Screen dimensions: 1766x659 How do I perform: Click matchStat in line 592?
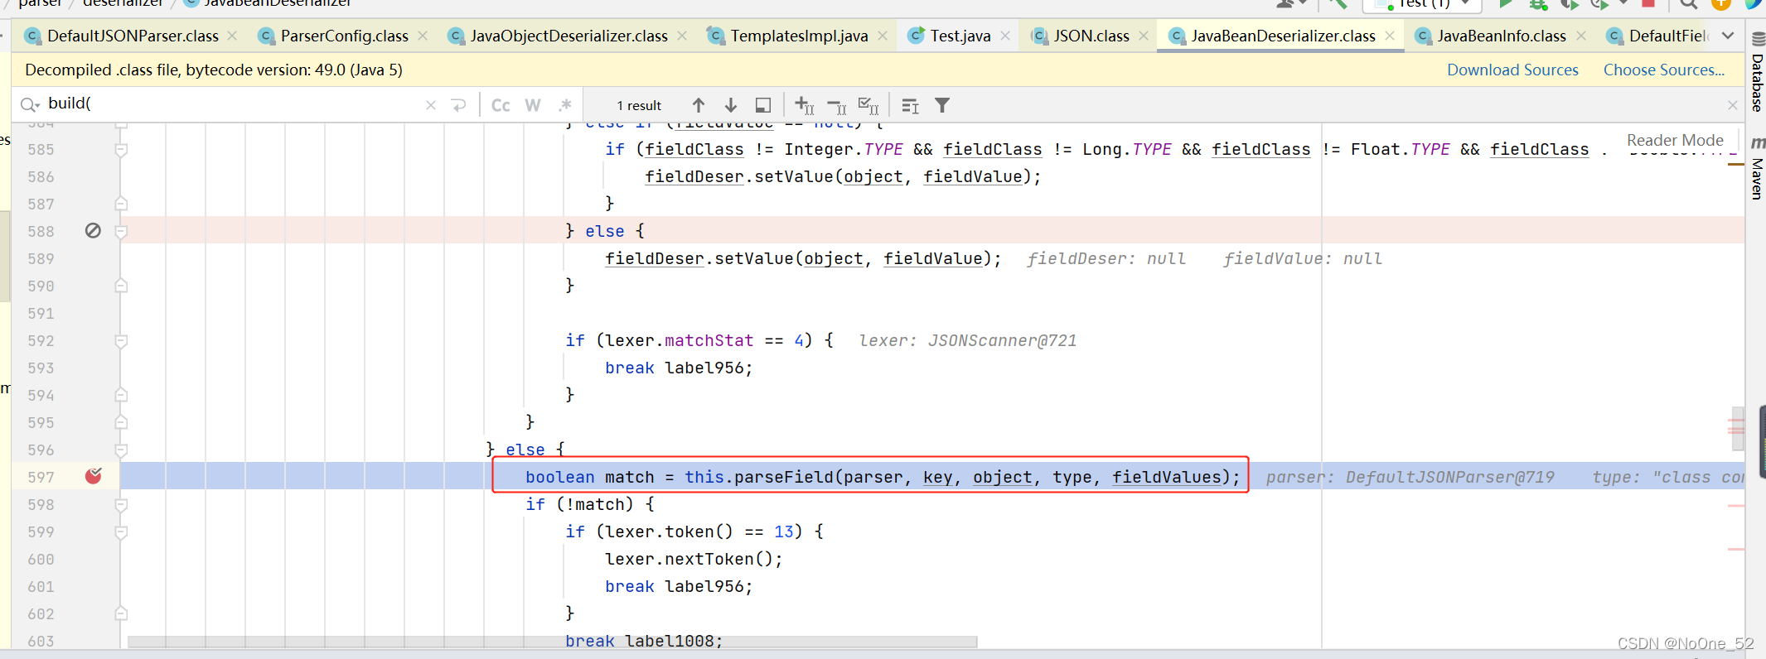709,340
